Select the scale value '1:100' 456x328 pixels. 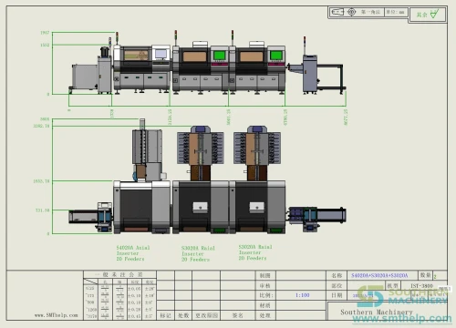pos(302,295)
